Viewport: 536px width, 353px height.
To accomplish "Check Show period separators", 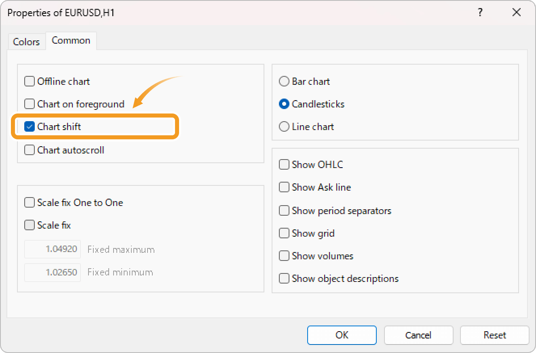I will [x=284, y=210].
